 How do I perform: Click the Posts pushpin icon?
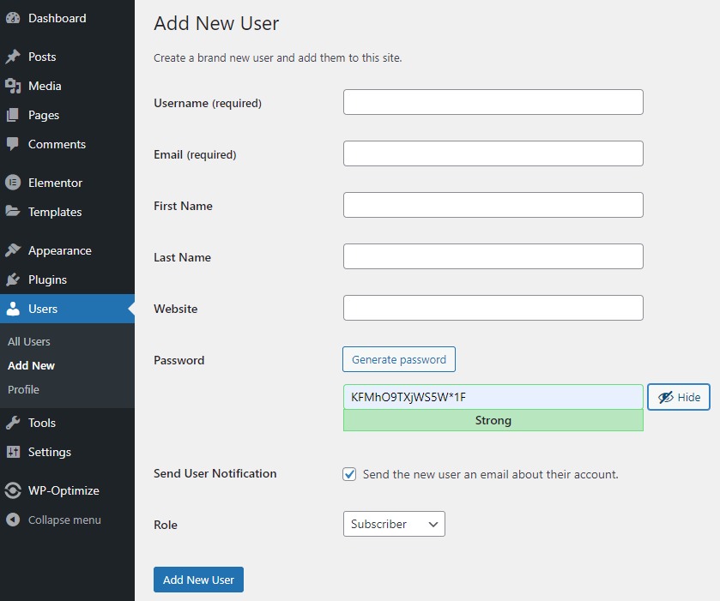tap(13, 57)
